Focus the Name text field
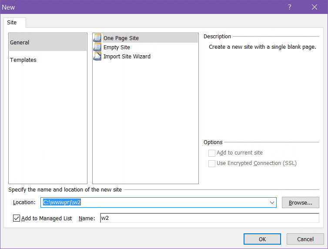 click(x=209, y=218)
